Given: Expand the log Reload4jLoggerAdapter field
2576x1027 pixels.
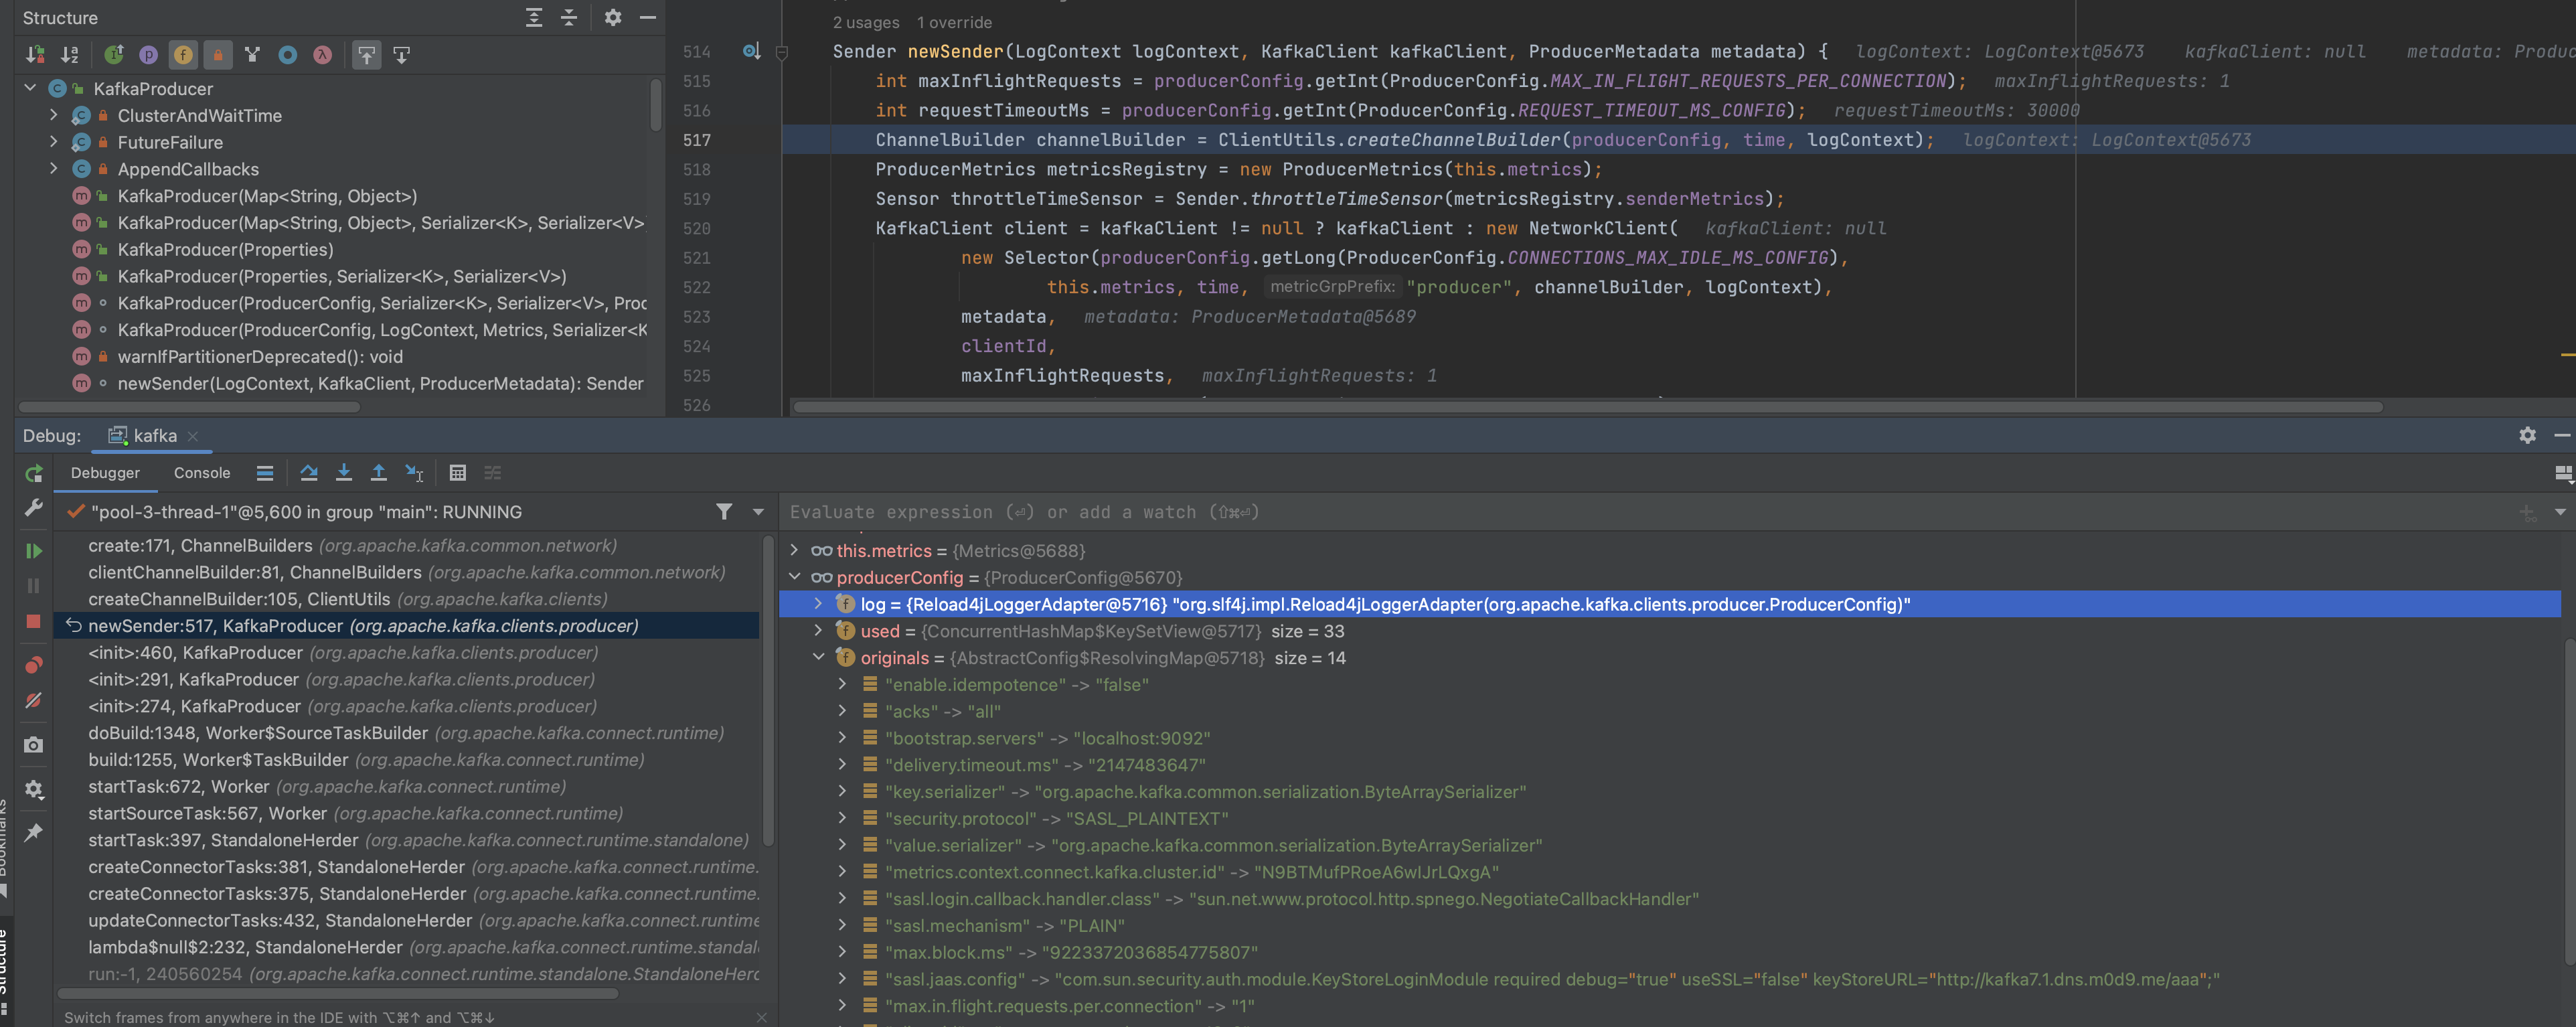Looking at the screenshot, I should (x=819, y=604).
